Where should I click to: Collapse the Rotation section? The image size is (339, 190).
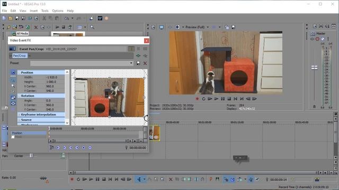coord(19,96)
